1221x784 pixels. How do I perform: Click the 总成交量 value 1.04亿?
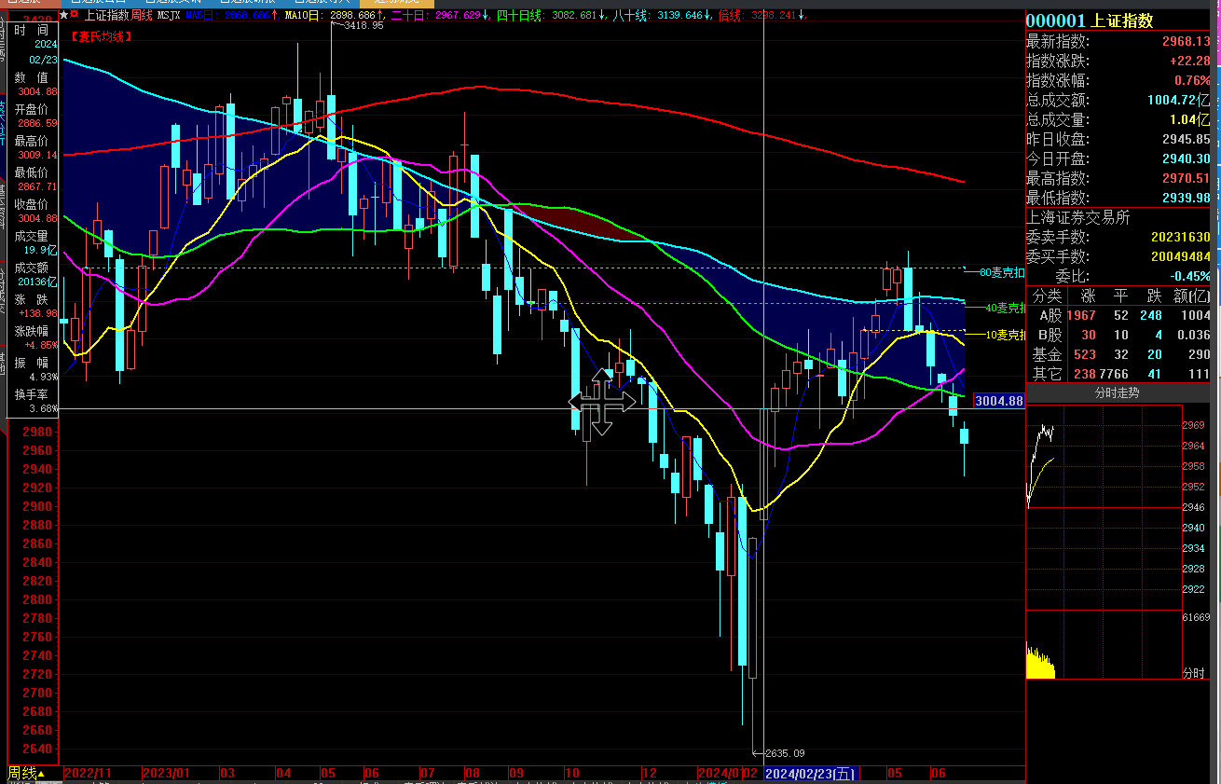[1190, 119]
